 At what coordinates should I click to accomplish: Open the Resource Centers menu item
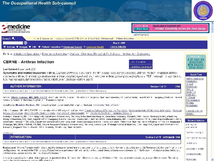(64, 38)
